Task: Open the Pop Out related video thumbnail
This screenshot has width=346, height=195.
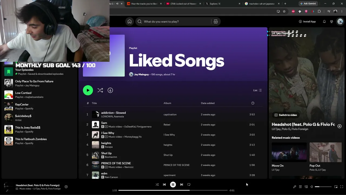Action: click(325, 152)
